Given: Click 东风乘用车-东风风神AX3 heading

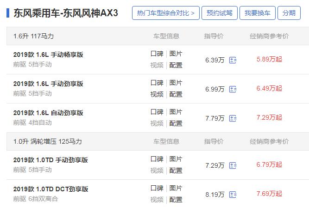Looking at the screenshot, I should click(66, 13).
